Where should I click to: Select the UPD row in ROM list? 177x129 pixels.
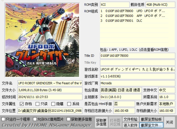[134, 11]
